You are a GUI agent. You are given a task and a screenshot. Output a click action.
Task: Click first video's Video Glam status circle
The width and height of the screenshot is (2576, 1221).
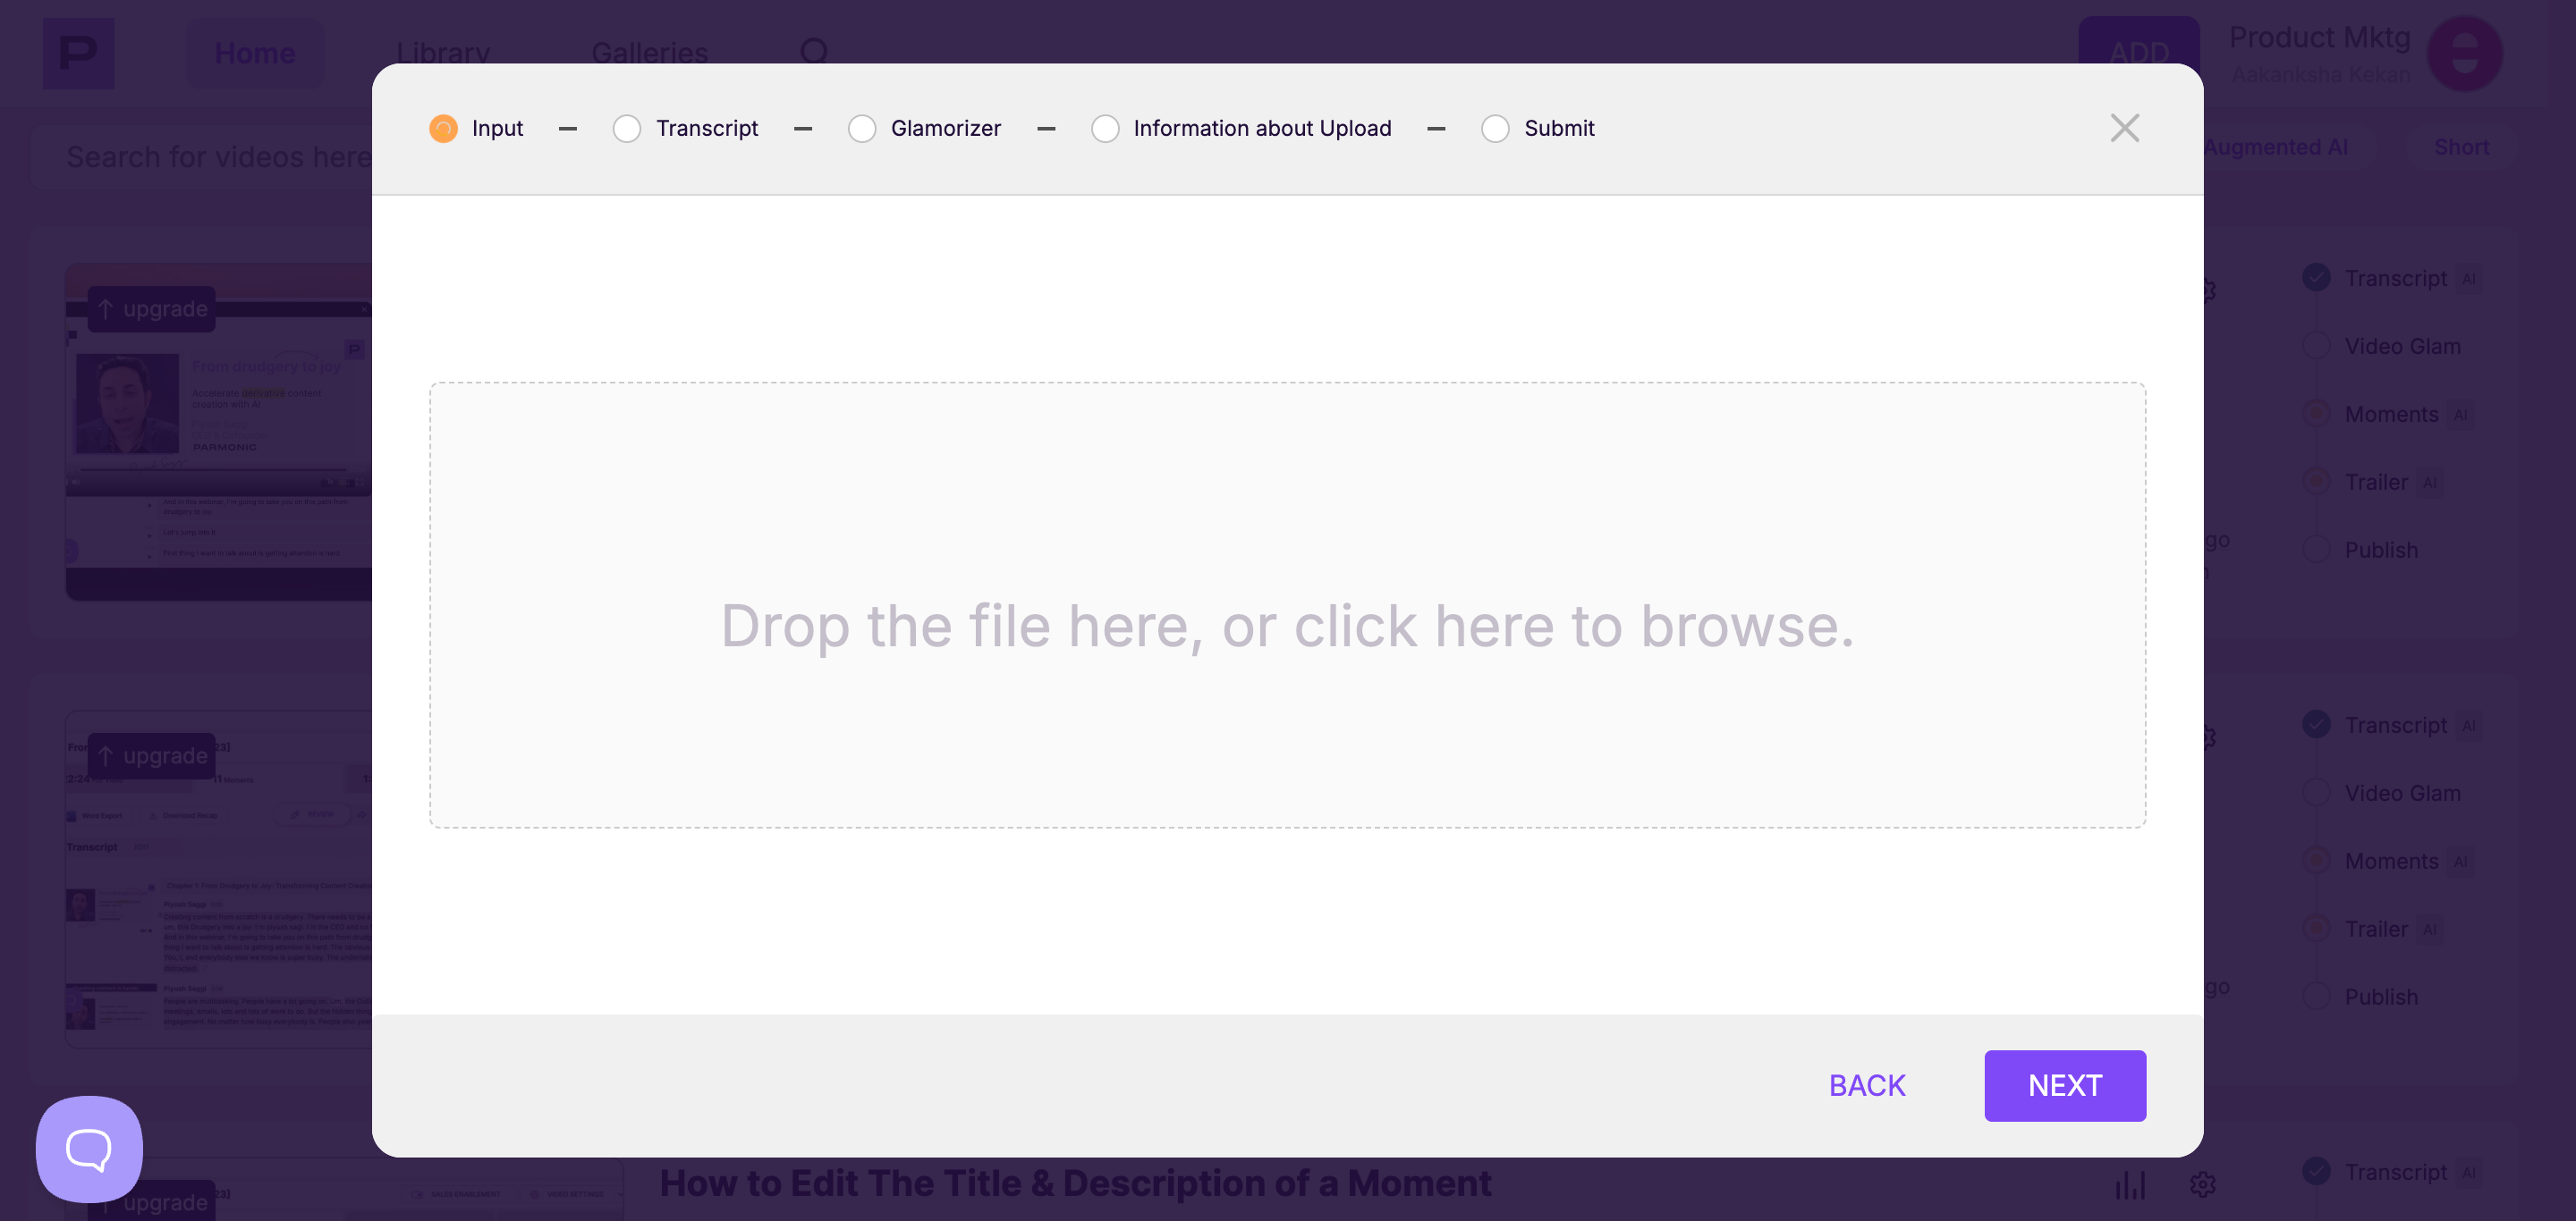click(x=2316, y=346)
